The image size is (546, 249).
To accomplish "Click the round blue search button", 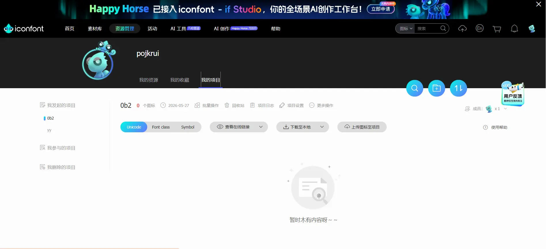I will click(415, 88).
